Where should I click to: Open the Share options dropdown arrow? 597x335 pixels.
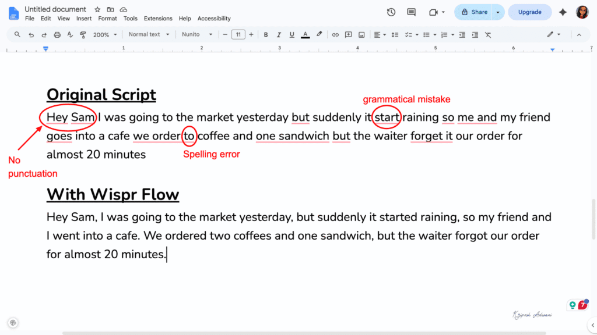pos(498,12)
